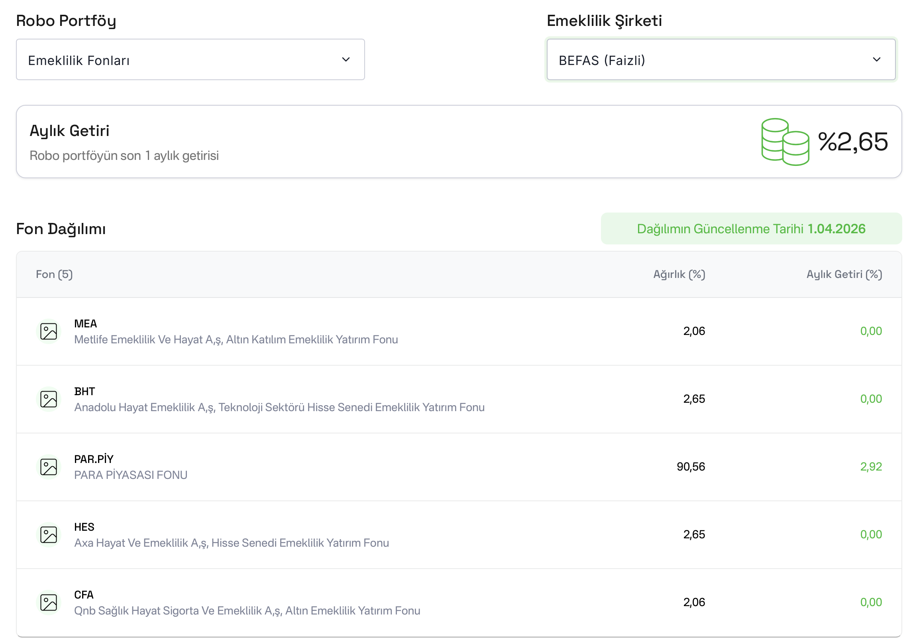Click the MEA fund image icon
The width and height of the screenshot is (911, 642).
[x=49, y=331]
